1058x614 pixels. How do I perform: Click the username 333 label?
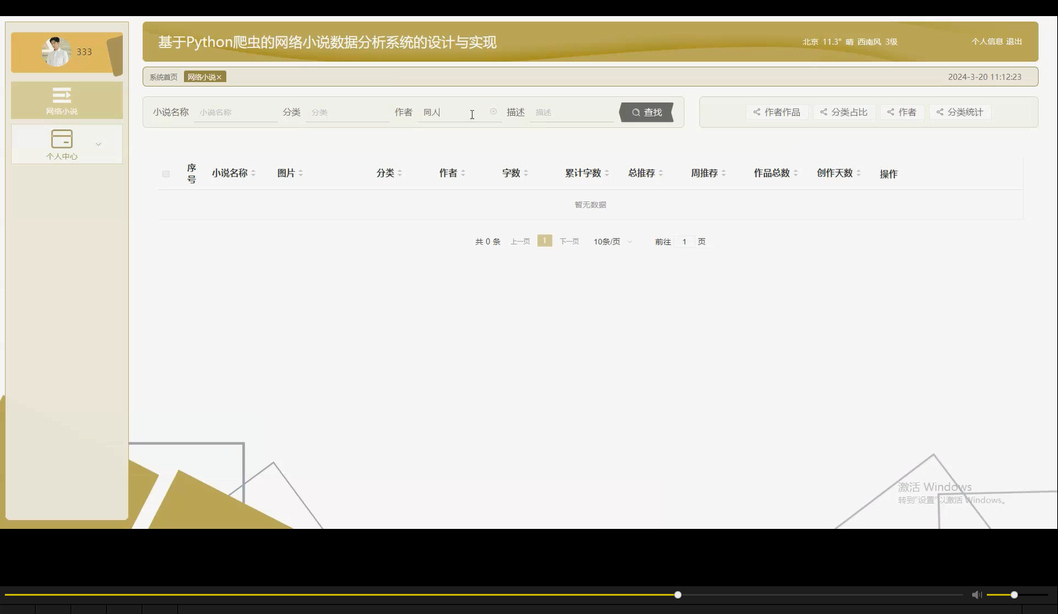tap(84, 52)
